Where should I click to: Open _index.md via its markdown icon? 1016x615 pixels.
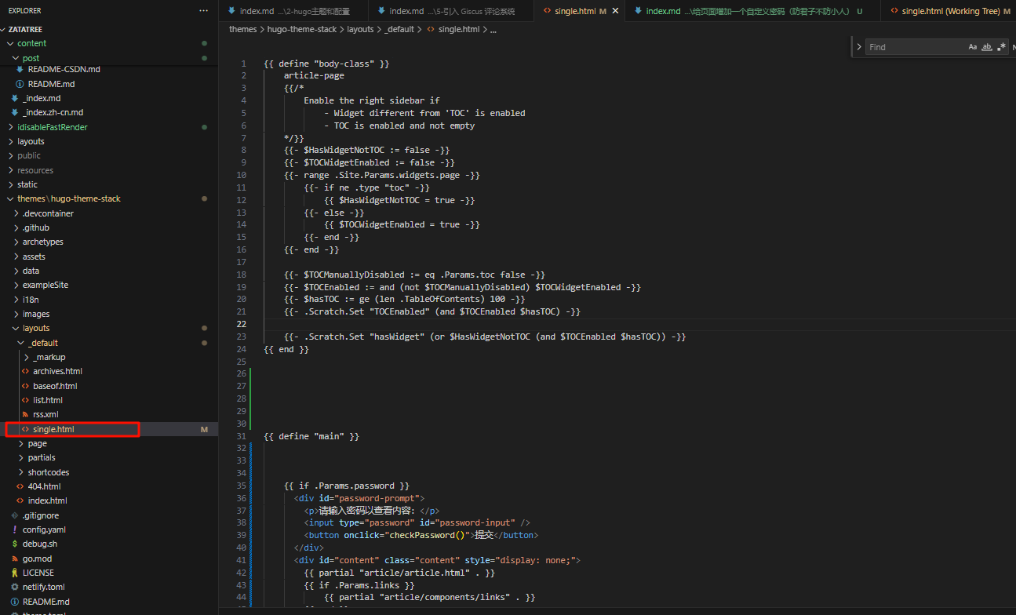pos(14,98)
